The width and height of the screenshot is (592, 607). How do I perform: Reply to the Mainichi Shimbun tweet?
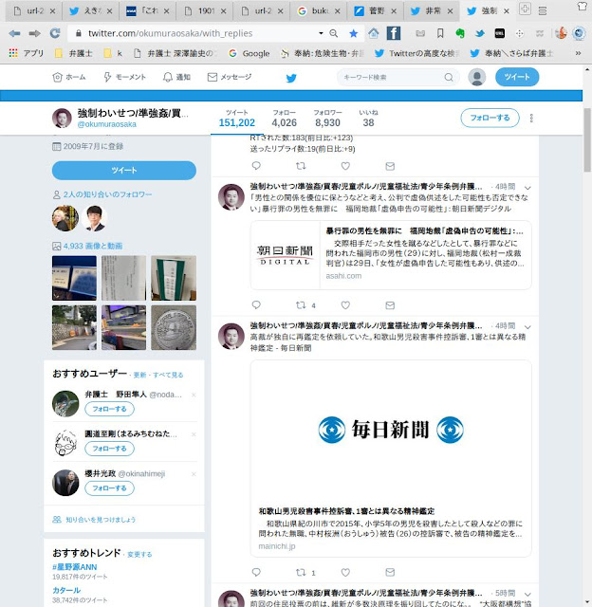coord(256,572)
